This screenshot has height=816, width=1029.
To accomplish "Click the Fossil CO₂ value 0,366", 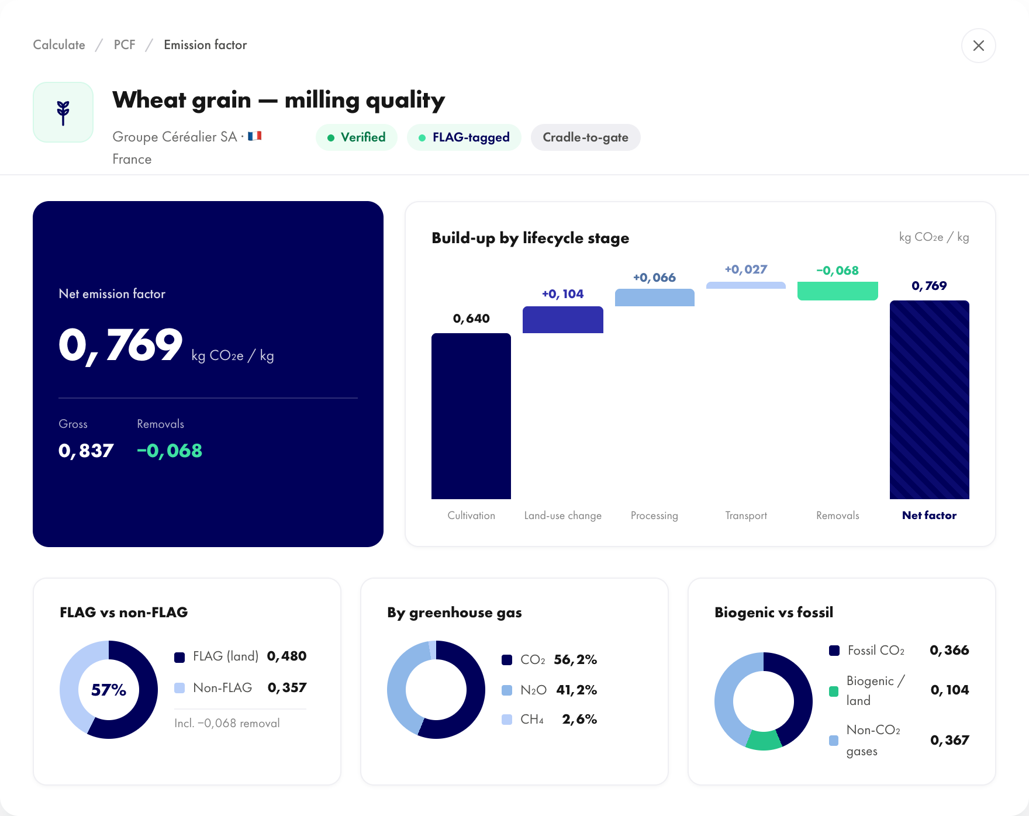I will (949, 651).
